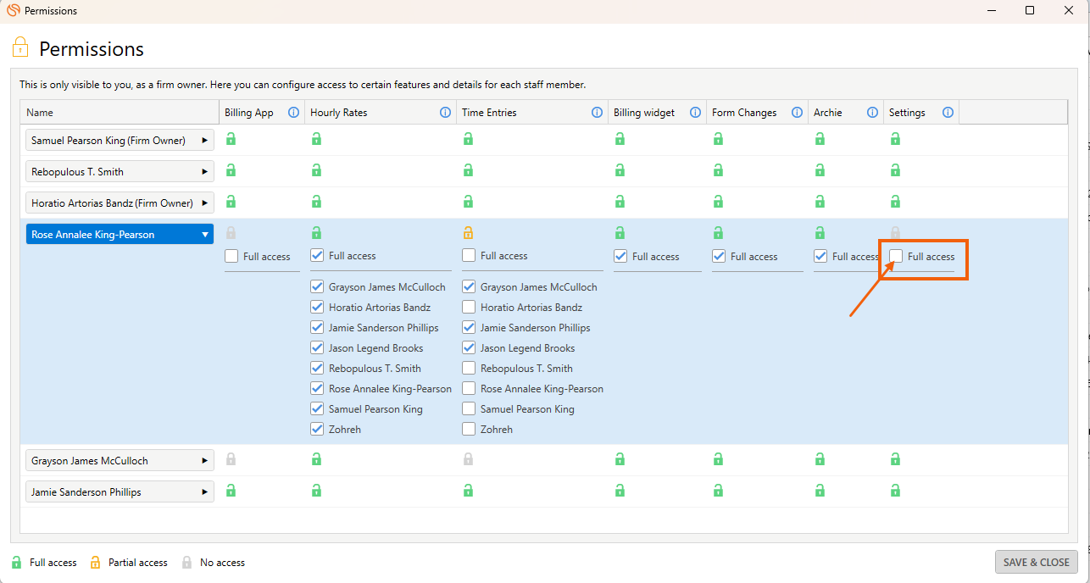The height and width of the screenshot is (583, 1090).
Task: Click Rebopulous T. Smith's Archie lock icon
Action: tap(820, 170)
